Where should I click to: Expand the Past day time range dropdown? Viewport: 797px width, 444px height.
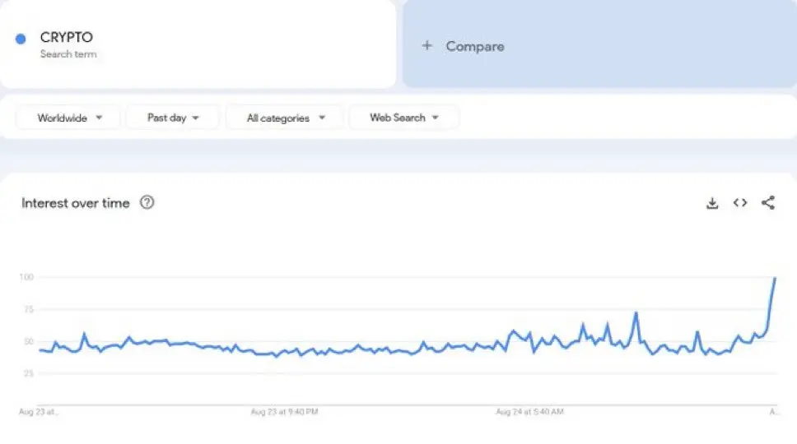click(173, 118)
